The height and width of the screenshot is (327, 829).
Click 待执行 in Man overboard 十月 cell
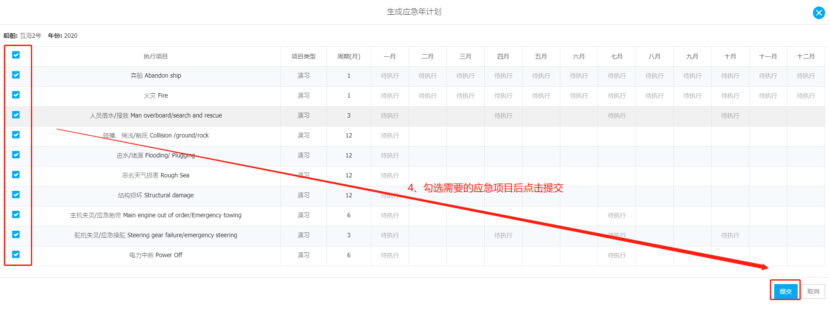click(x=730, y=116)
